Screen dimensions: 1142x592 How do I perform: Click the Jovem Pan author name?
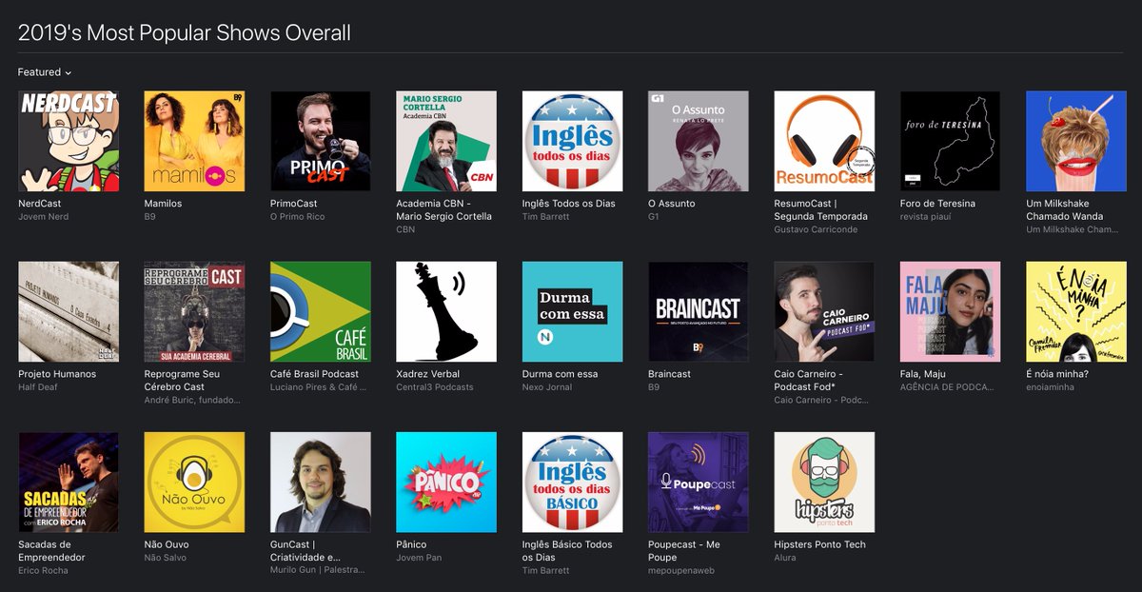point(417,558)
